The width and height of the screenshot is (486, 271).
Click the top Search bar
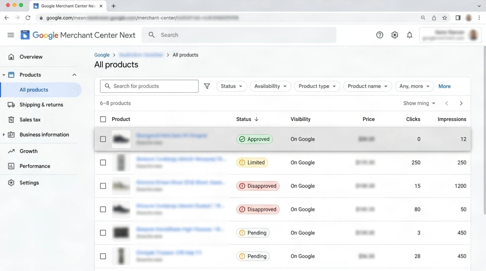(x=239, y=35)
